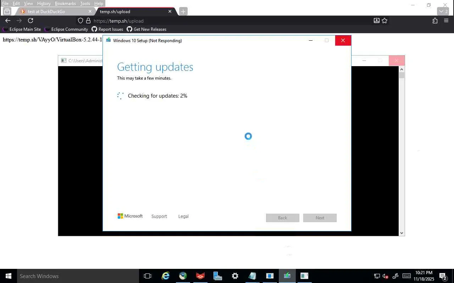Viewport: 454px width, 283px height.
Task: Open the taskbar clock showing 10:21 PM
Action: pos(424,276)
